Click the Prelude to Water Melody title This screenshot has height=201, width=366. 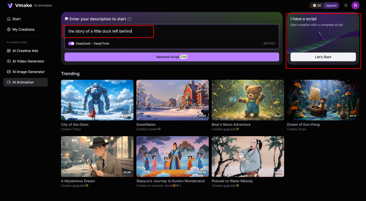pyautogui.click(x=232, y=181)
